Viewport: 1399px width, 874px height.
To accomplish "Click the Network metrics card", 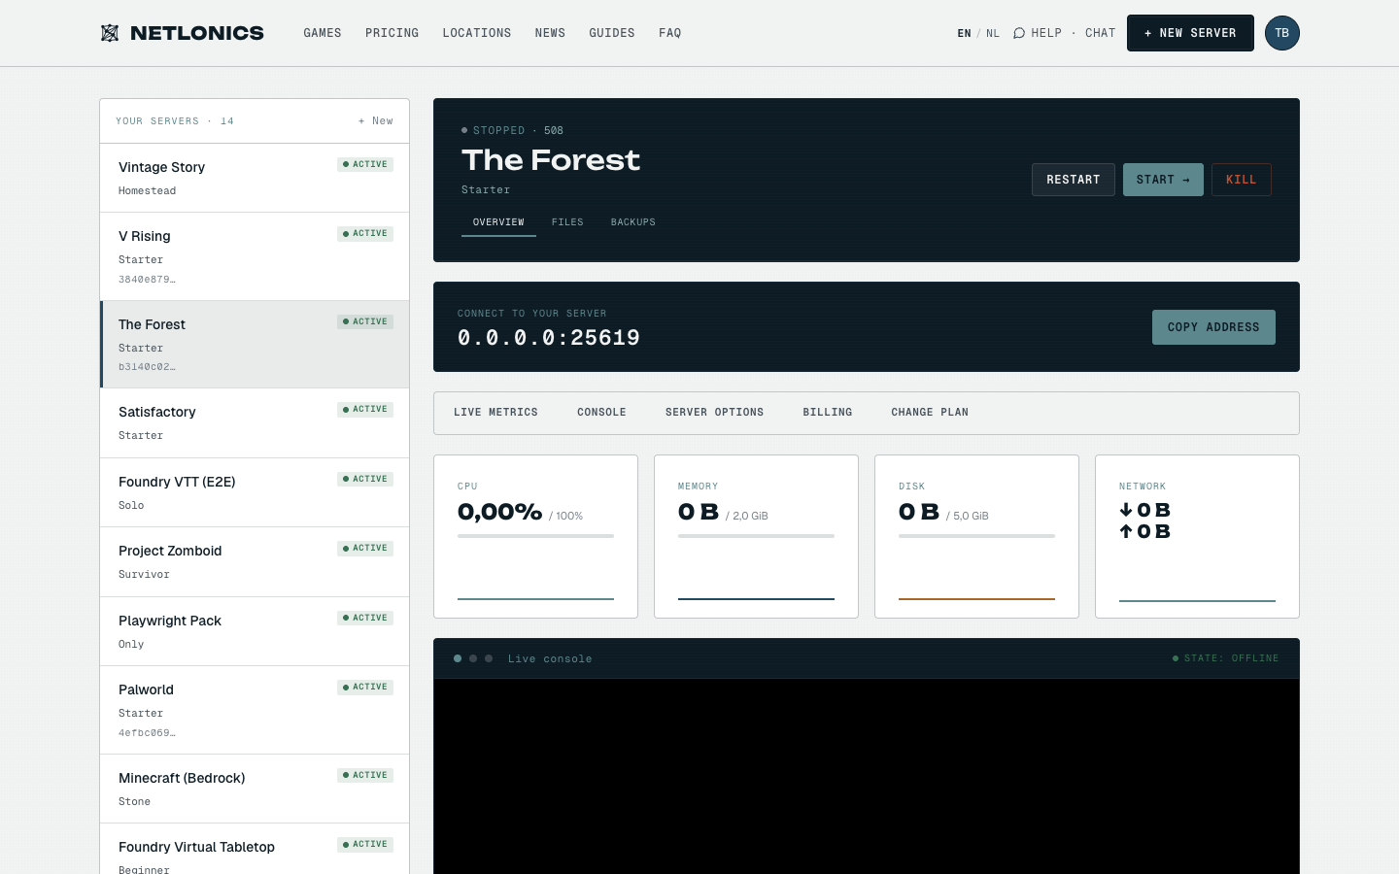I will tap(1197, 536).
